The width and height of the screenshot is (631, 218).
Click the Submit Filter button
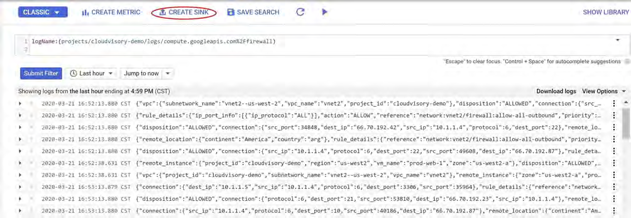[x=41, y=73]
